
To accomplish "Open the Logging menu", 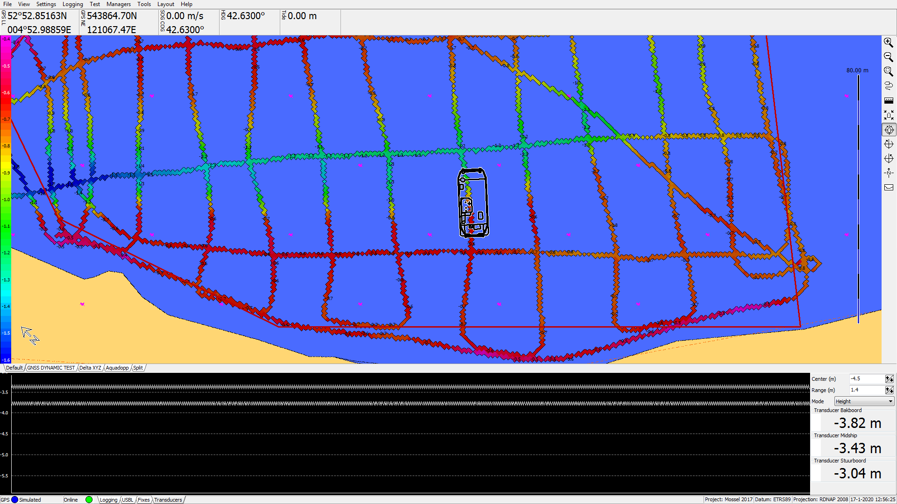I will (73, 4).
